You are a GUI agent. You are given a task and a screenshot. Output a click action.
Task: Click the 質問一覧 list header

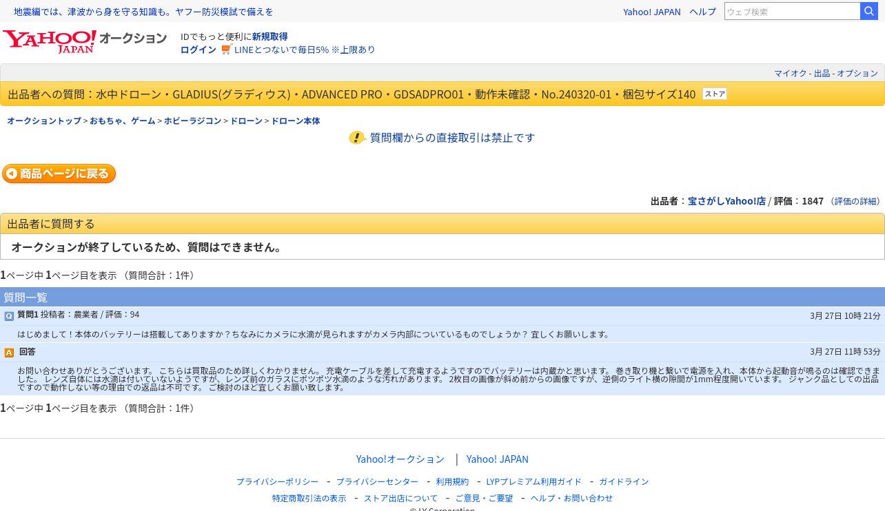[443, 297]
